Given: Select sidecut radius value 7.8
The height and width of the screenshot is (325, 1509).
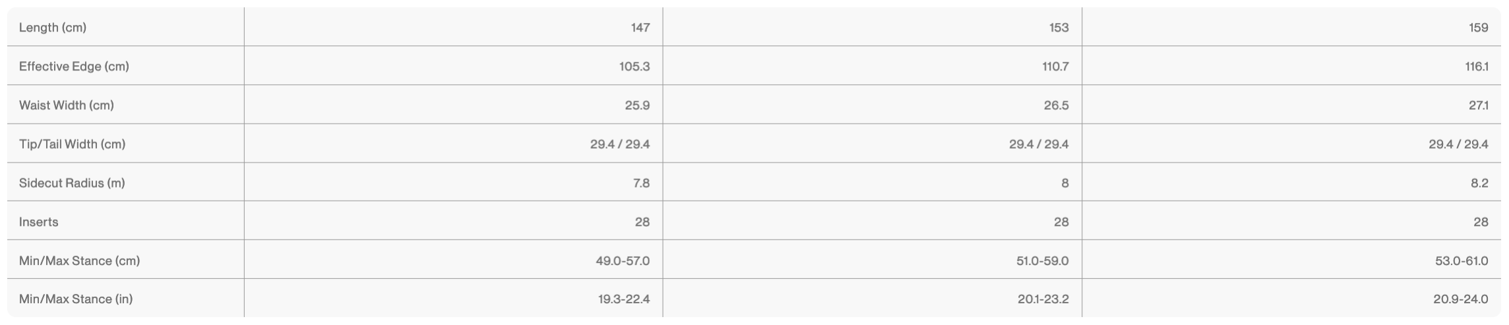Looking at the screenshot, I should (641, 183).
